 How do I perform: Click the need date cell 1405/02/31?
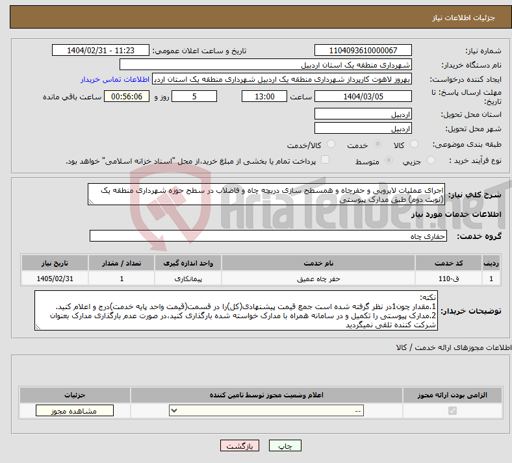[55, 279]
